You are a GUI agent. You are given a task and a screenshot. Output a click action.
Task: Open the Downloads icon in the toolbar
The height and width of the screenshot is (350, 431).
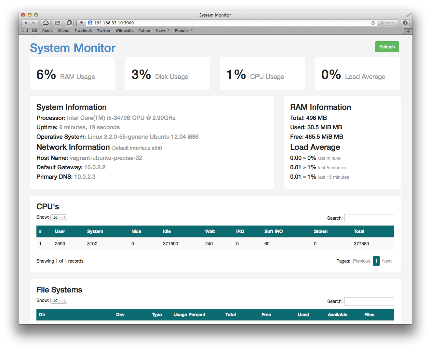pyautogui.click(x=405, y=23)
